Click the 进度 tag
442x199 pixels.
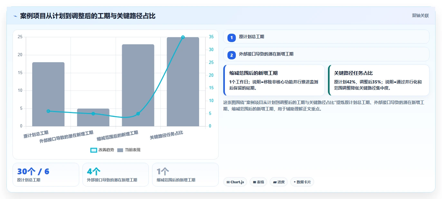(279, 182)
